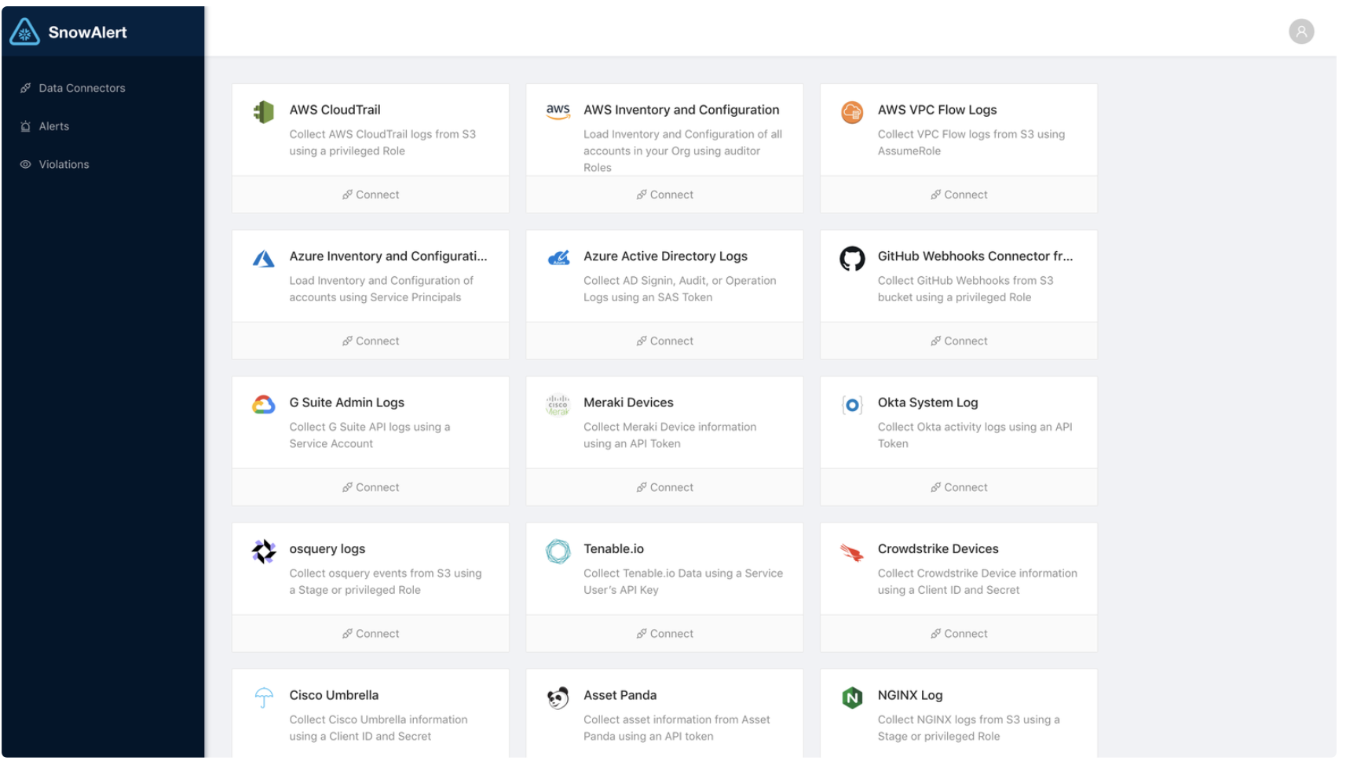1346x761 pixels.
Task: Select Data Connectors in the sidebar
Action: coord(82,88)
